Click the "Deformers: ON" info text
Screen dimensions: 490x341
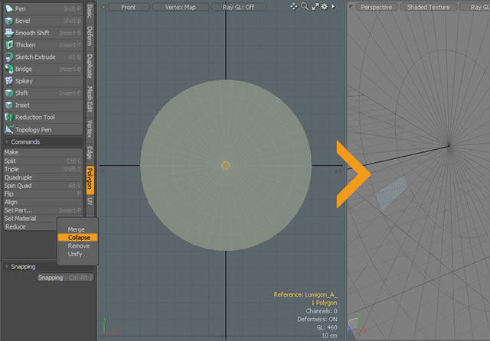coord(317,319)
